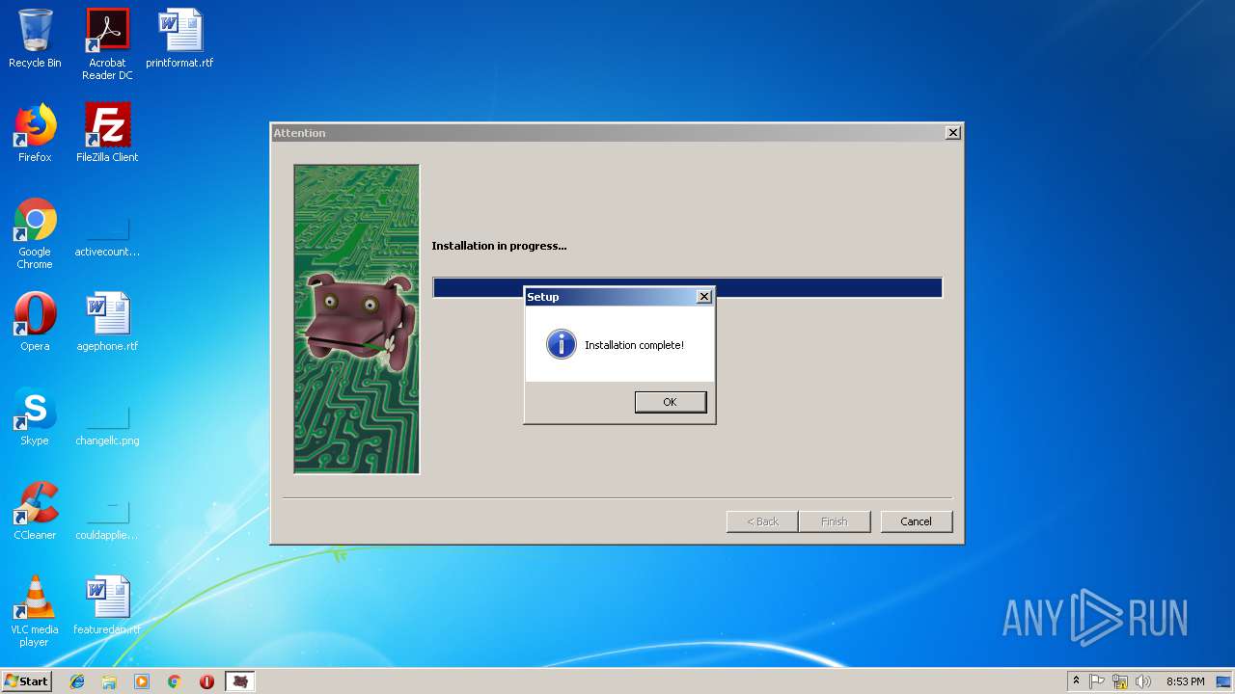Click the information icon in the Setup dialog
The width and height of the screenshot is (1235, 694).
561,344
